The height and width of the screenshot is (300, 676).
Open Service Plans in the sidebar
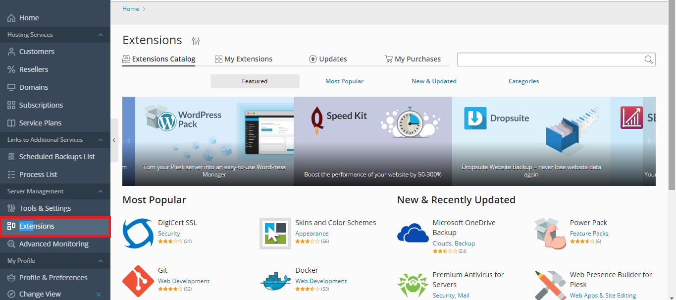pyautogui.click(x=55, y=123)
